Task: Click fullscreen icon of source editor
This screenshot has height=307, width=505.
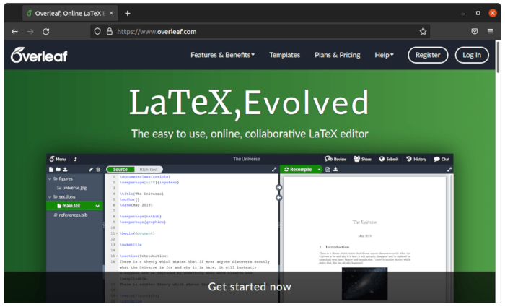Action: pyautogui.click(x=274, y=169)
